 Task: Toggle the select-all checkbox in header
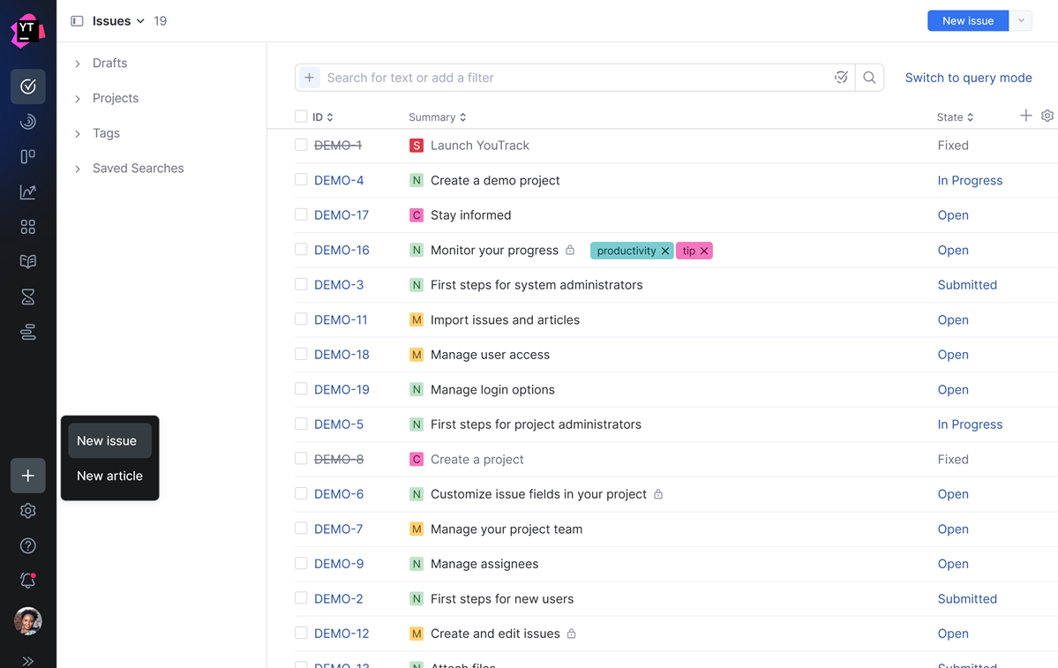pyautogui.click(x=301, y=116)
